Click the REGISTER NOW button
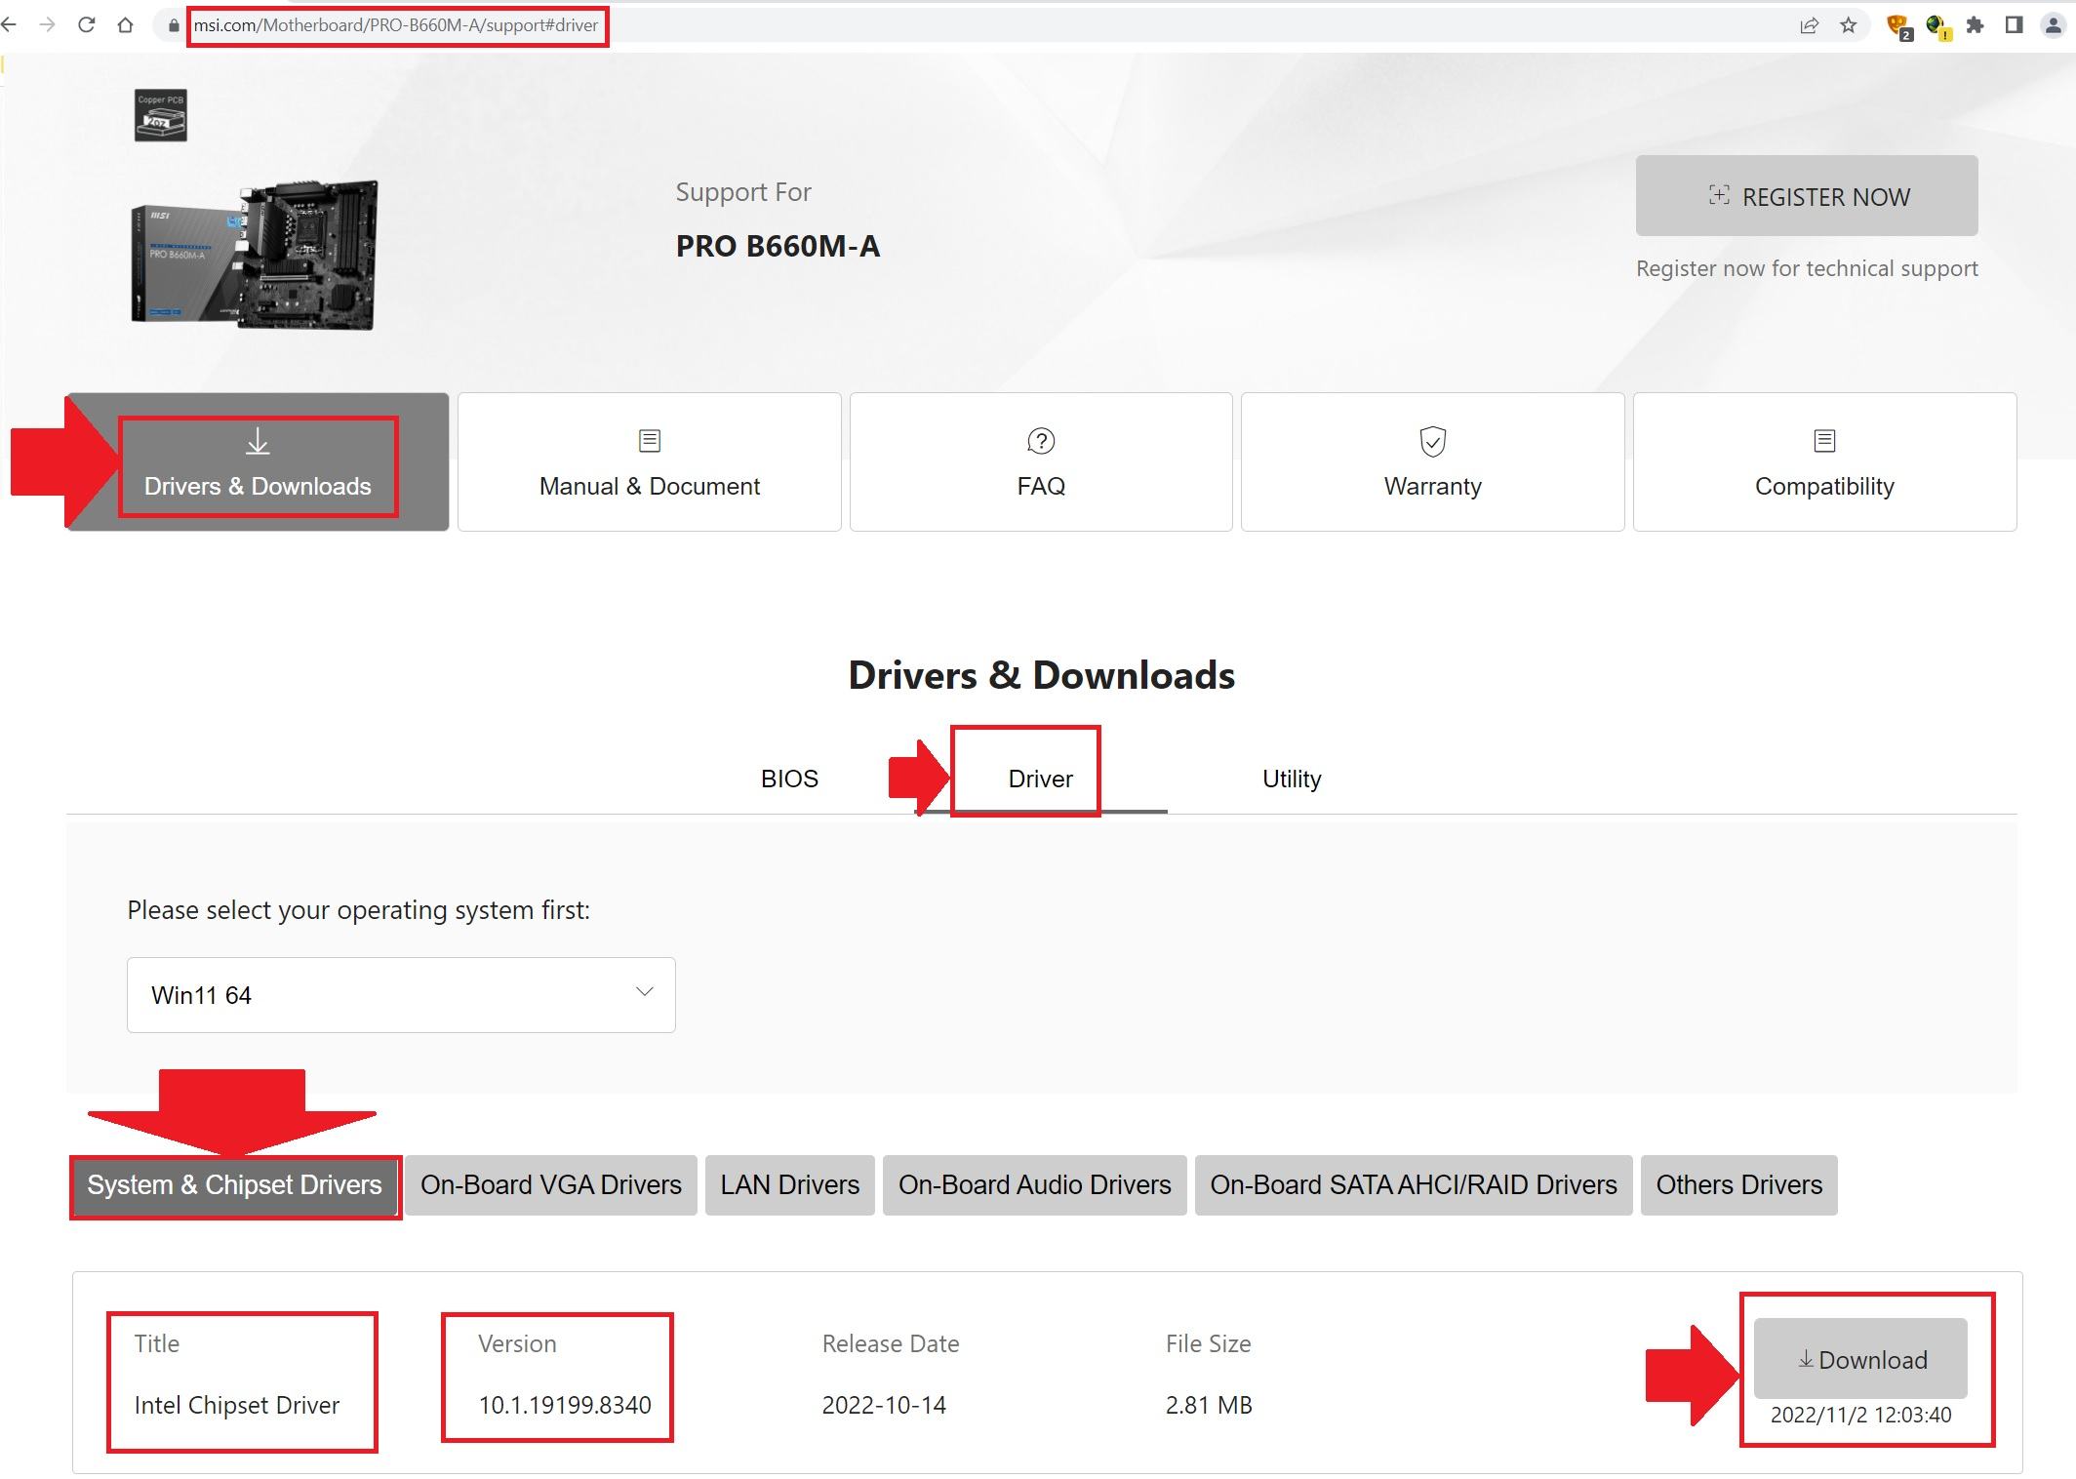The height and width of the screenshot is (1479, 2076). [1807, 195]
